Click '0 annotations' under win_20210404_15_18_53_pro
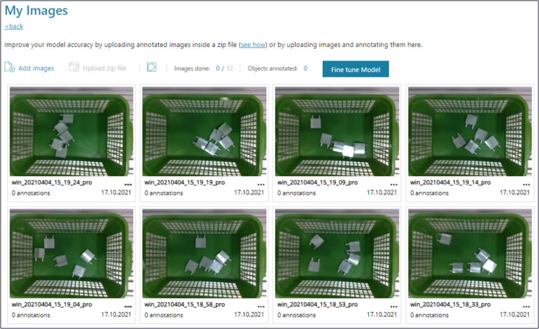This screenshot has height=329, width=539. tap(296, 315)
